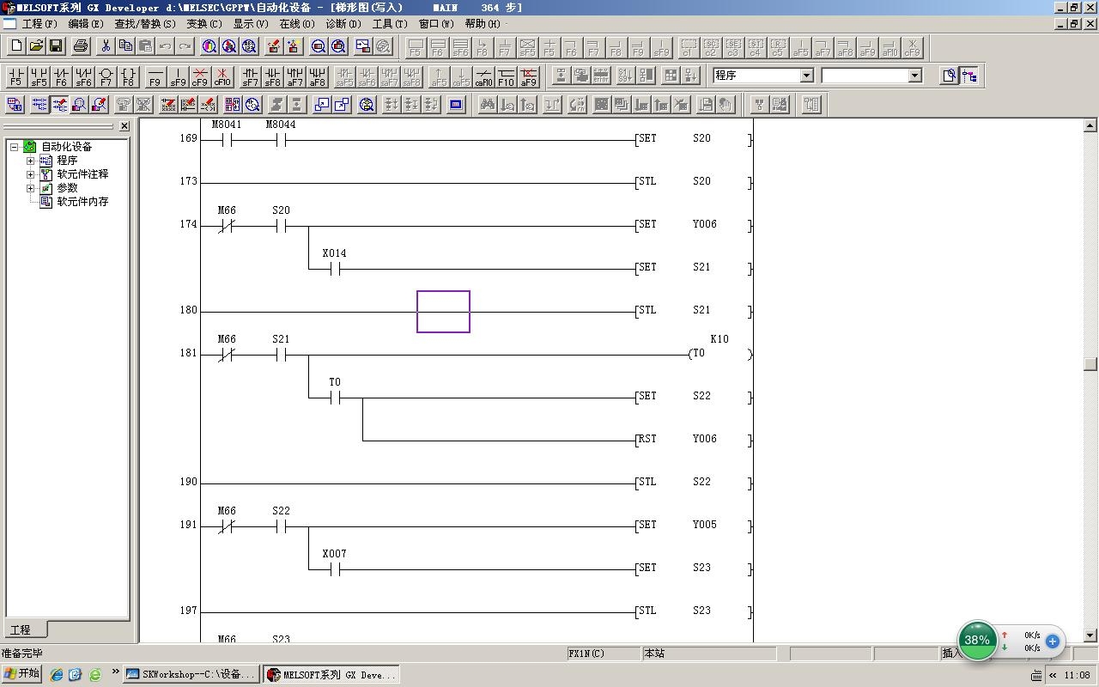The image size is (1099, 687).
Task: Click the blue plus on speed widget
Action: click(x=1053, y=641)
